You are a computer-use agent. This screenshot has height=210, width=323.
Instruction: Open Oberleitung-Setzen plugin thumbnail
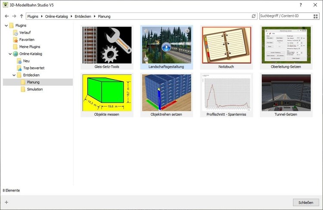tap(286, 45)
